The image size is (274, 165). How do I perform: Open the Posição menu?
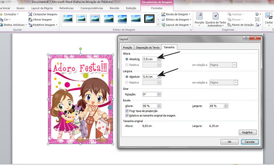pos(199,20)
